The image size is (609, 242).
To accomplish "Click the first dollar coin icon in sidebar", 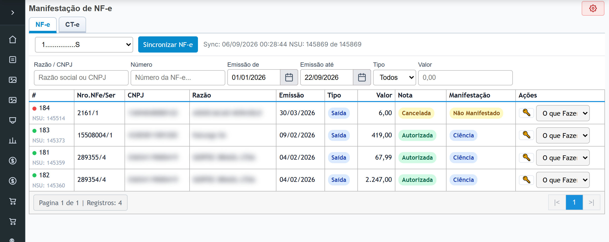I will coord(13,161).
